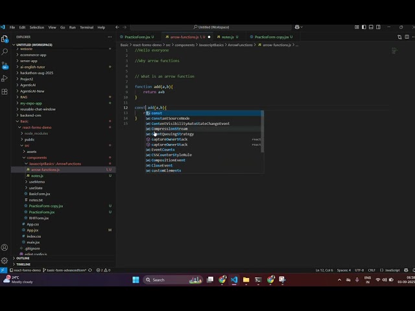Open the Extensions view icon

tap(5, 92)
